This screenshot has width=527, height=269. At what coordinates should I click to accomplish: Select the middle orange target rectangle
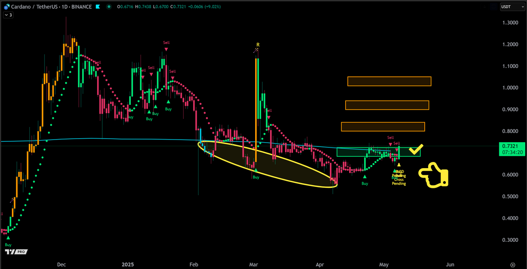coord(387,105)
